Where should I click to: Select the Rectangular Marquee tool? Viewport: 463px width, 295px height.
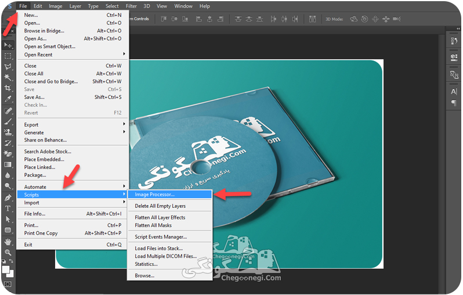point(8,56)
